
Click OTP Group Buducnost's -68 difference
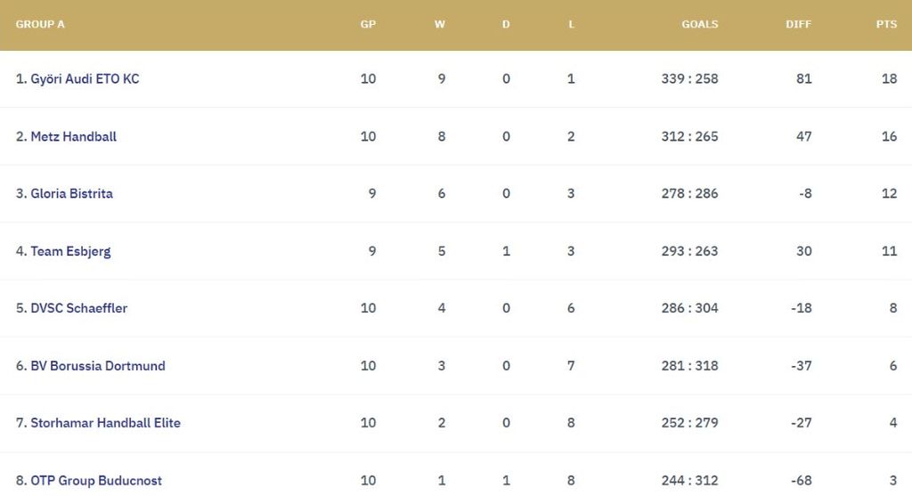tap(801, 481)
